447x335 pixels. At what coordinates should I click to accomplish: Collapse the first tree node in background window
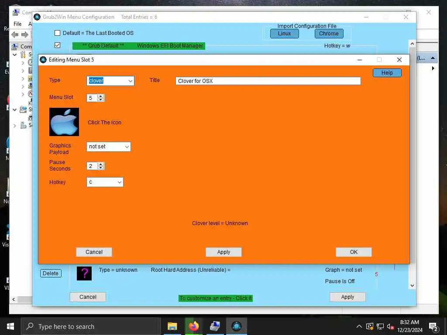14,55
